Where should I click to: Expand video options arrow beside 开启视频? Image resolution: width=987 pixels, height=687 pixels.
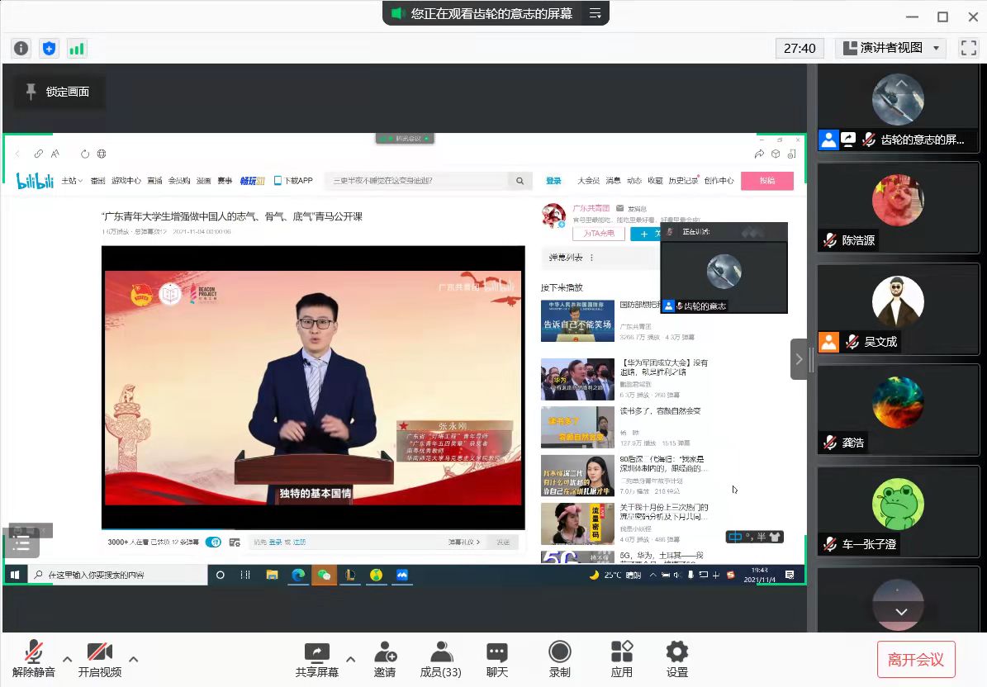coord(134,659)
